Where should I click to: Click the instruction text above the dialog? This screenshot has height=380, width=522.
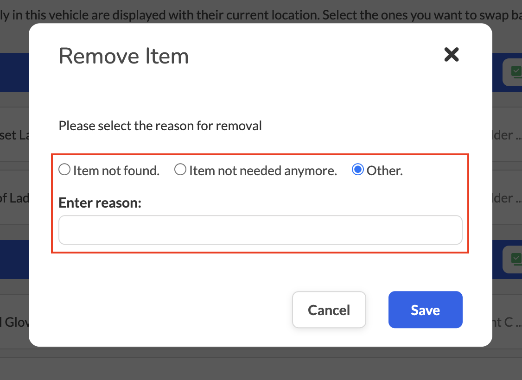coord(261,15)
